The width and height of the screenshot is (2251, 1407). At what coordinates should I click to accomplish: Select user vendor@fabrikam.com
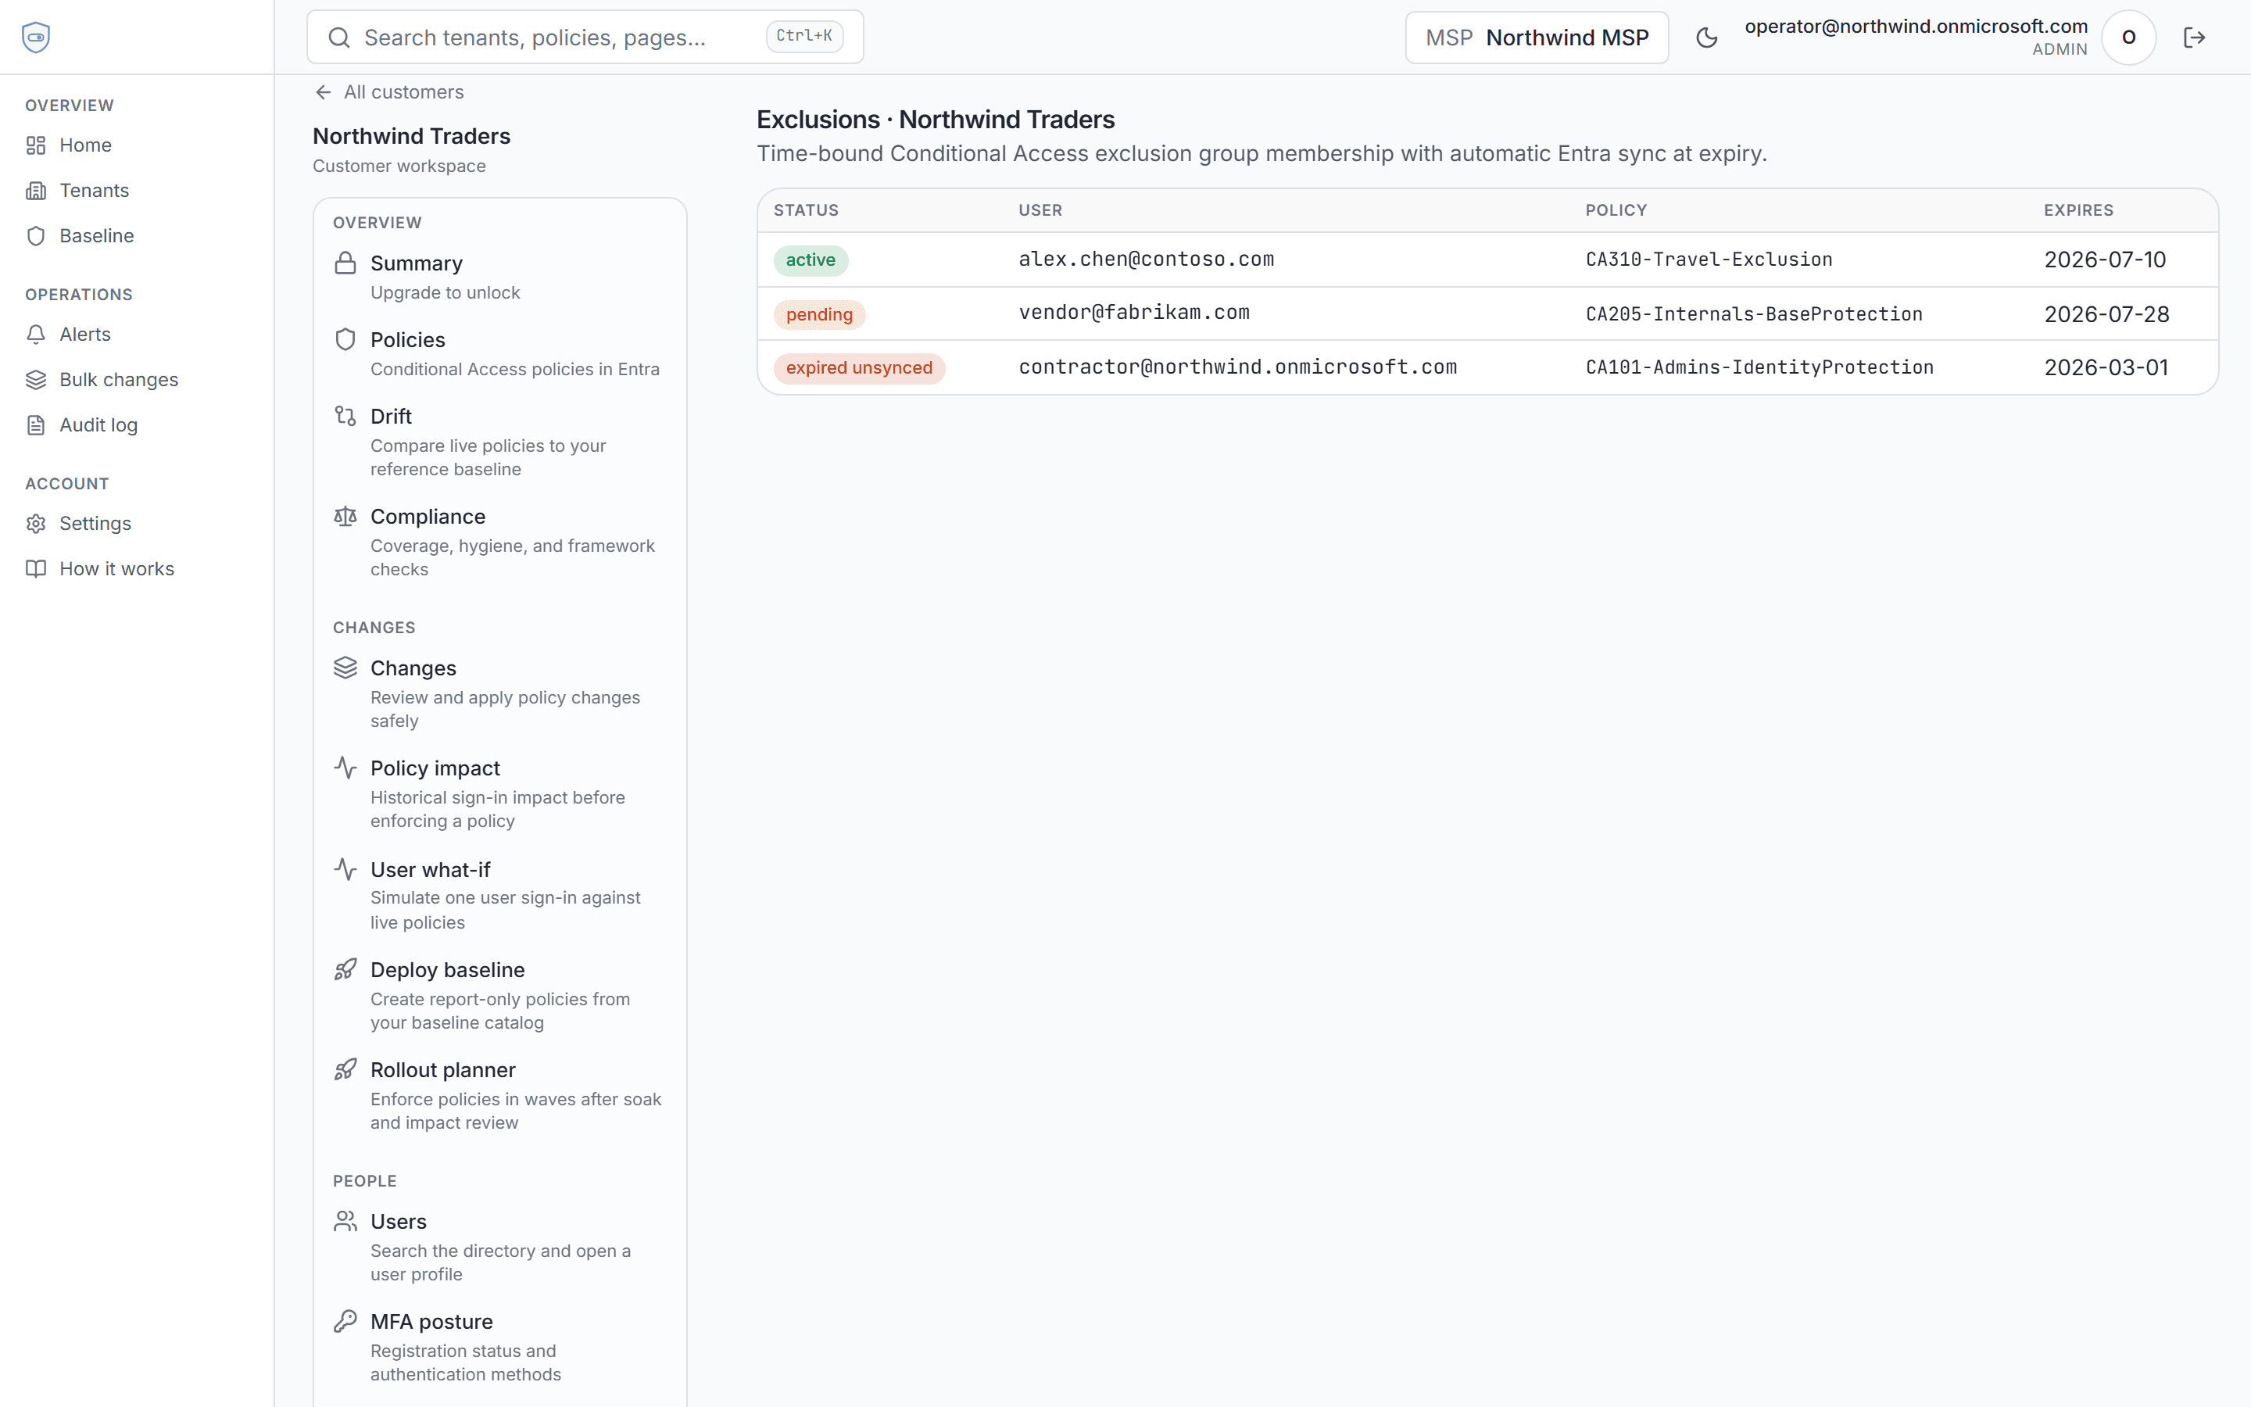(1134, 313)
